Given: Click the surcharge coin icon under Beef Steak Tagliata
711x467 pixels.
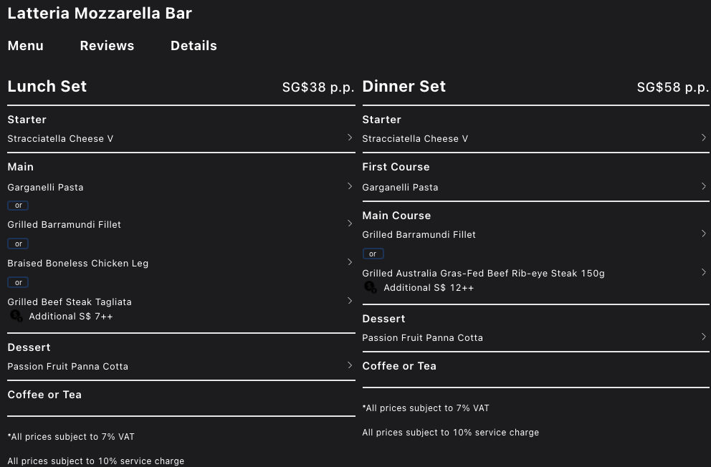Looking at the screenshot, I should [16, 316].
